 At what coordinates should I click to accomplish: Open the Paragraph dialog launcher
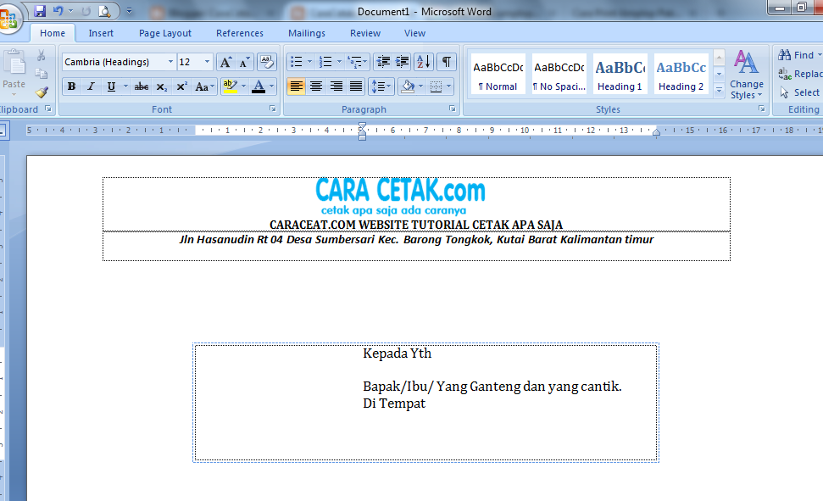pyautogui.click(x=452, y=109)
